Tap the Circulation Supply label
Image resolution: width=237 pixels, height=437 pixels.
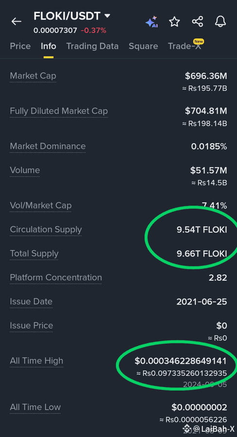pyautogui.click(x=46, y=229)
